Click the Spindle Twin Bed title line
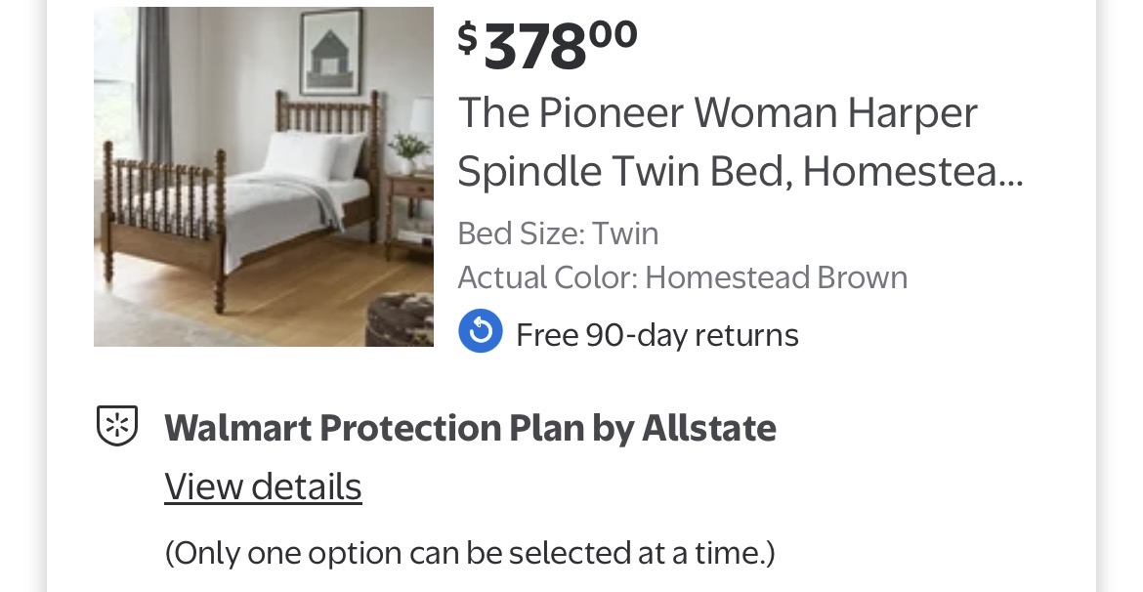The image size is (1143, 592). pyautogui.click(x=625, y=172)
